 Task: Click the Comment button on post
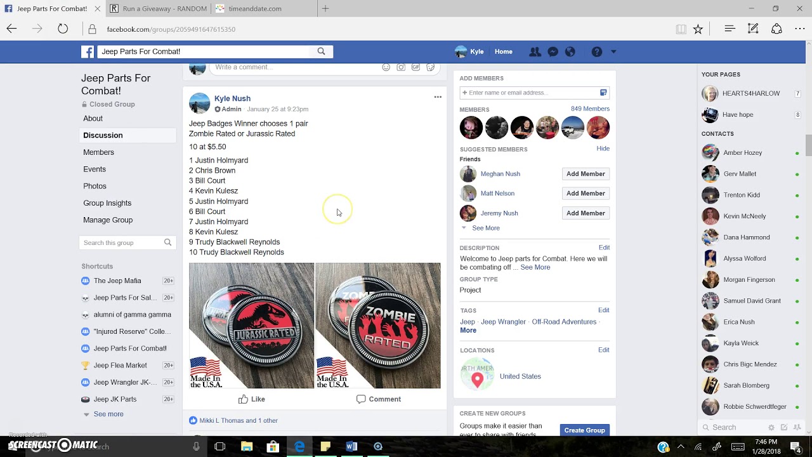(378, 399)
